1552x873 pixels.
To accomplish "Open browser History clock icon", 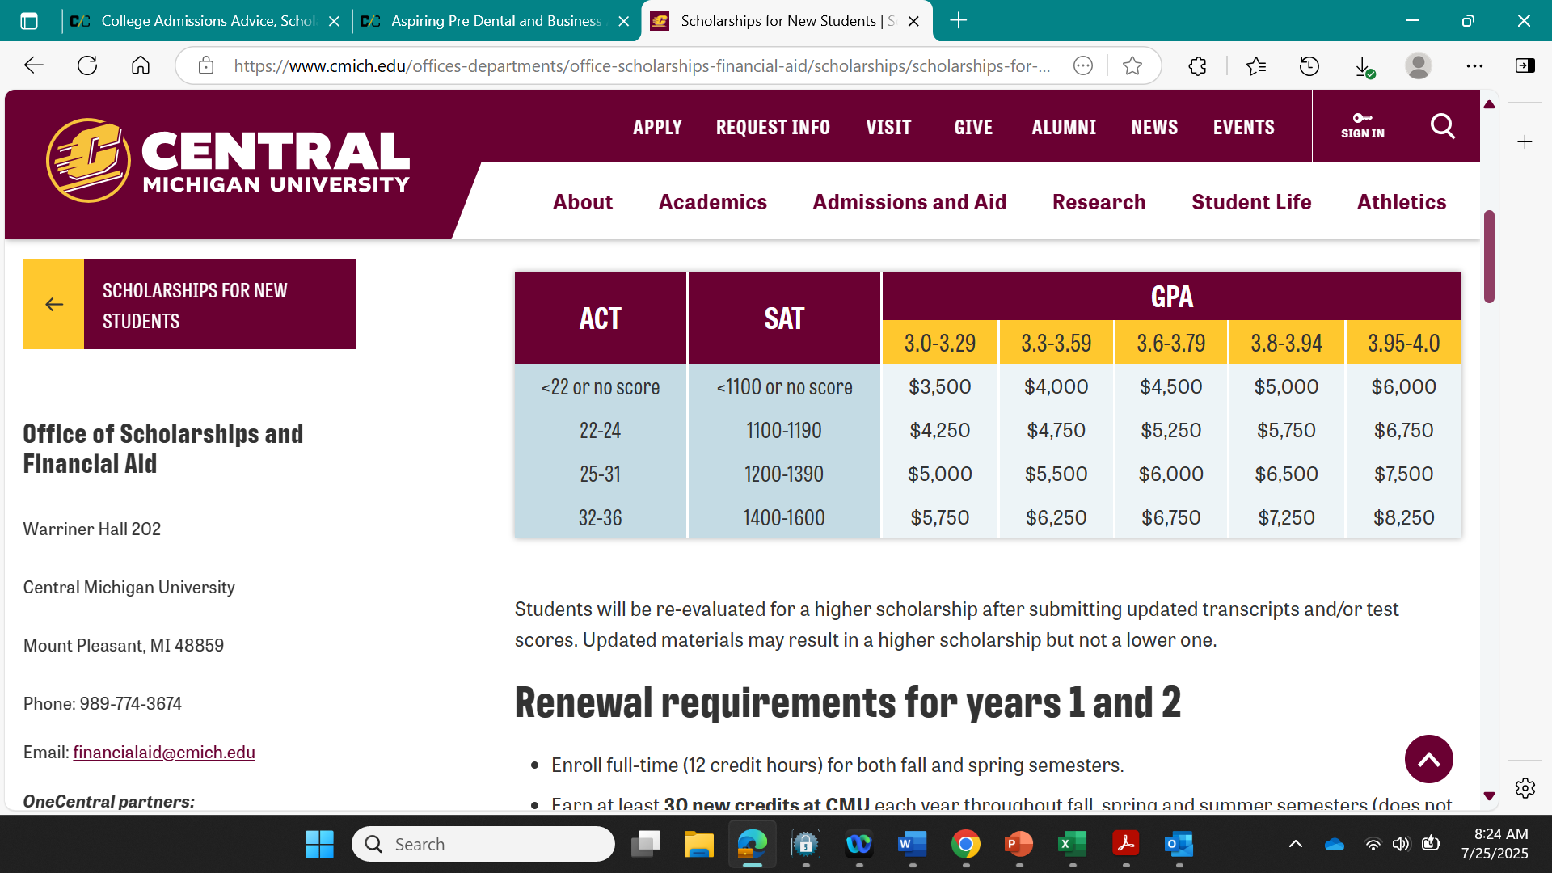I will tap(1309, 66).
